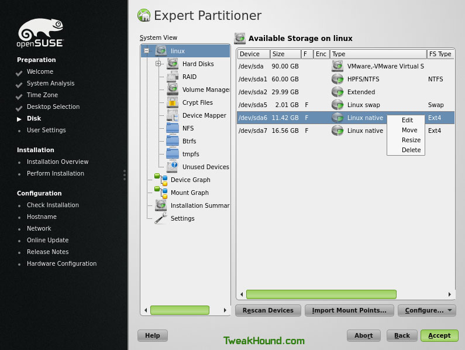Click the Abort button
The width and height of the screenshot is (465, 350).
pos(364,335)
